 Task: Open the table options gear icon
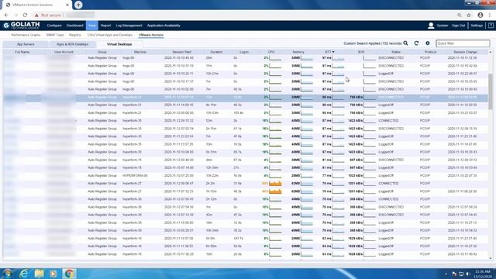[428, 43]
